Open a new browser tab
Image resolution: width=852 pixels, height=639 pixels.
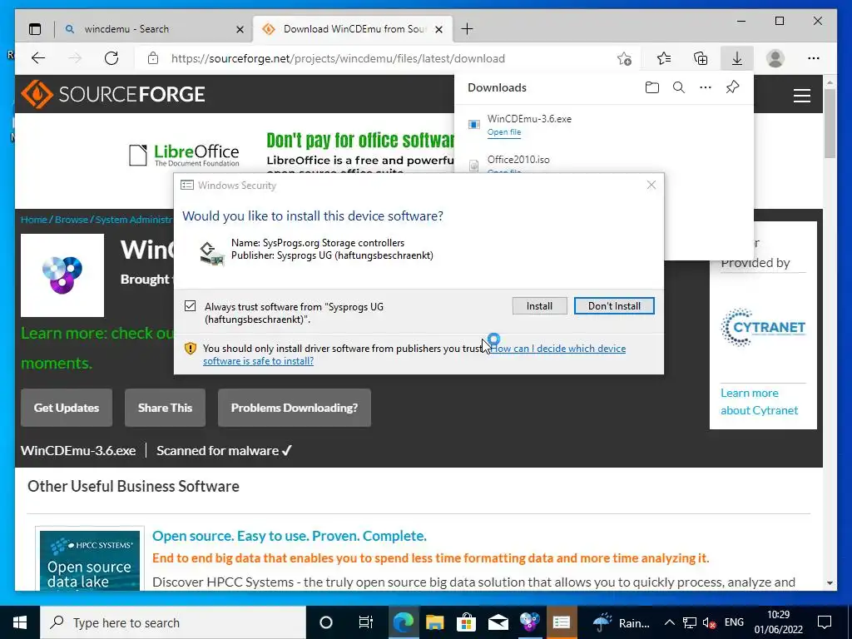tap(467, 29)
